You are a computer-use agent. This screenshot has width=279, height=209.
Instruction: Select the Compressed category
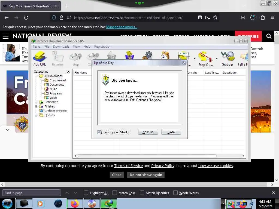coord(58,80)
